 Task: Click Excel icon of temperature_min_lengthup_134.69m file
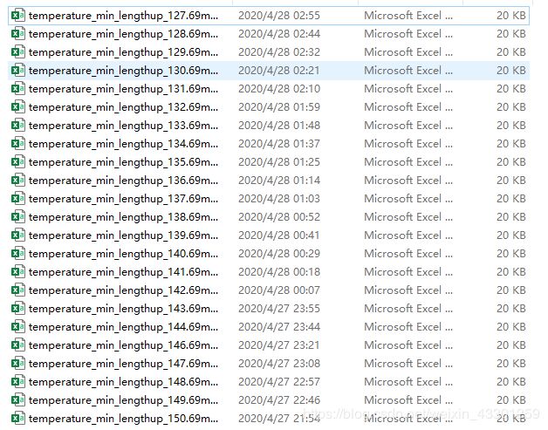click(17, 144)
